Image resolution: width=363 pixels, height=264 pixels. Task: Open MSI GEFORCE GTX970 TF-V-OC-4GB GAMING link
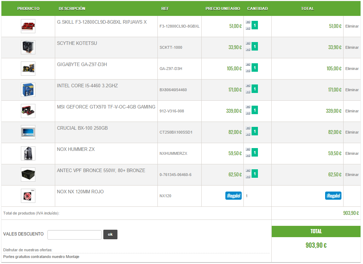[106, 107]
